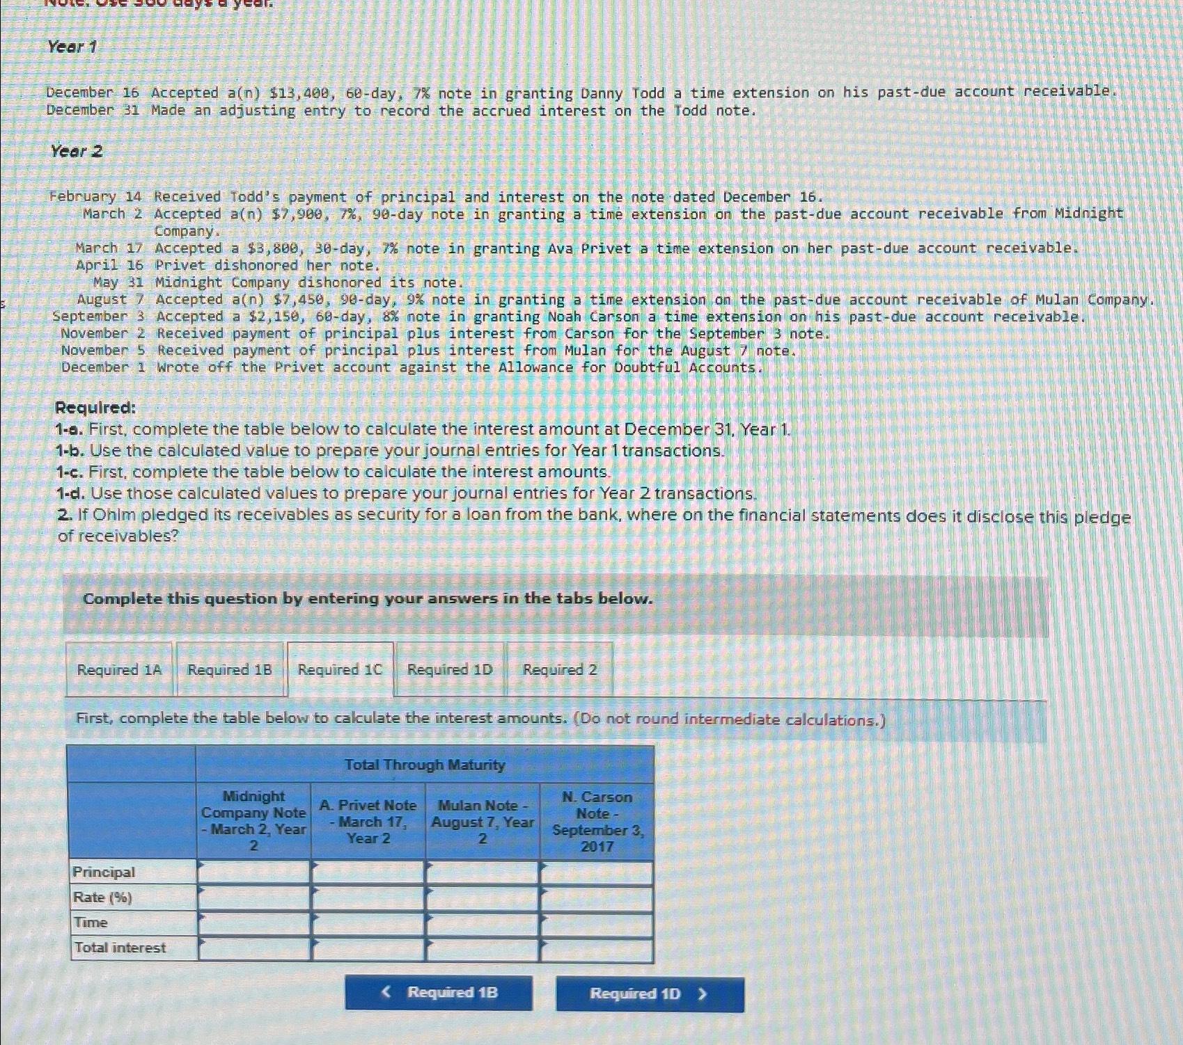
Task: Click the 'Mulan Note - August 7' column header
Action: tap(483, 822)
